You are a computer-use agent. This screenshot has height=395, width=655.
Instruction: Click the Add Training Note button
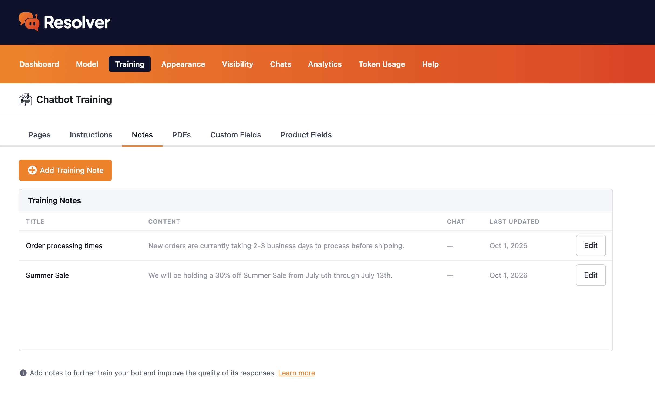[x=65, y=170]
